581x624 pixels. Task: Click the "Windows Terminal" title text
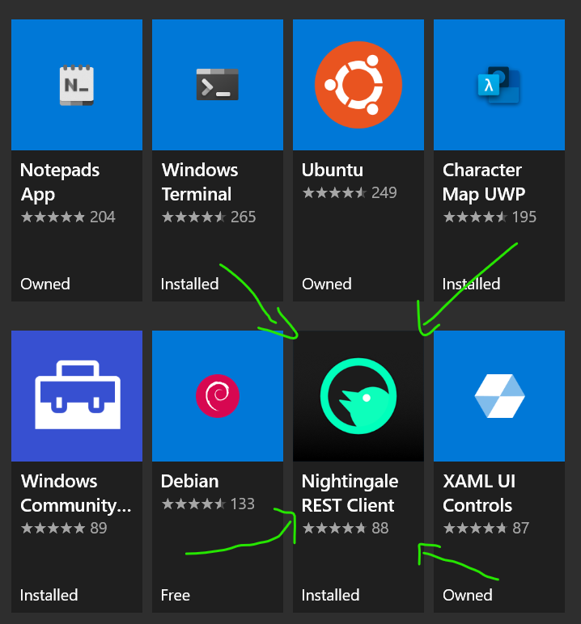[x=200, y=182]
